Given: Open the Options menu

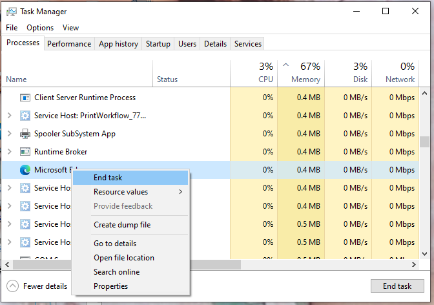Looking at the screenshot, I should tap(40, 28).
